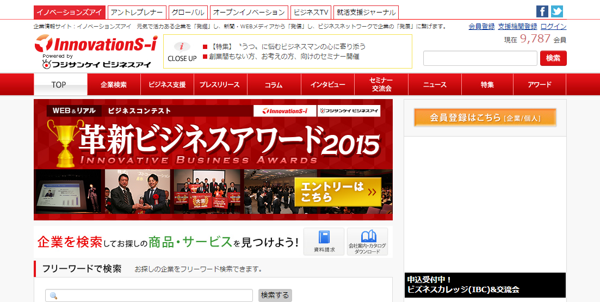Screen dimensions: 600x302
Task: Click the ログイン link
Action: pos(553,27)
